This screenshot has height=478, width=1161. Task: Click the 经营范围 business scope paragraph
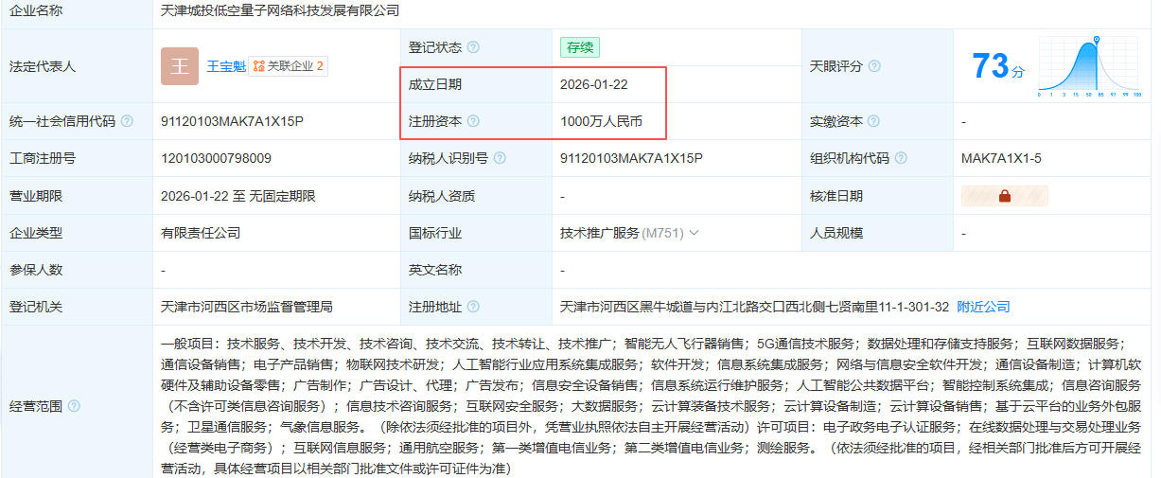(651, 405)
